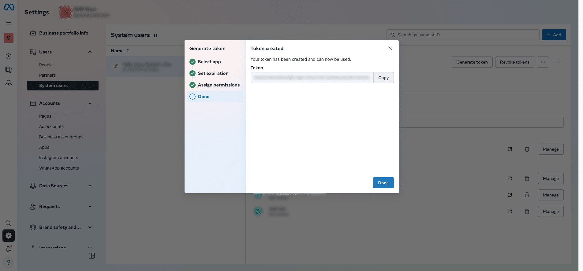Open WhatsApp accounts
This screenshot has height=271, width=583.
tap(59, 168)
